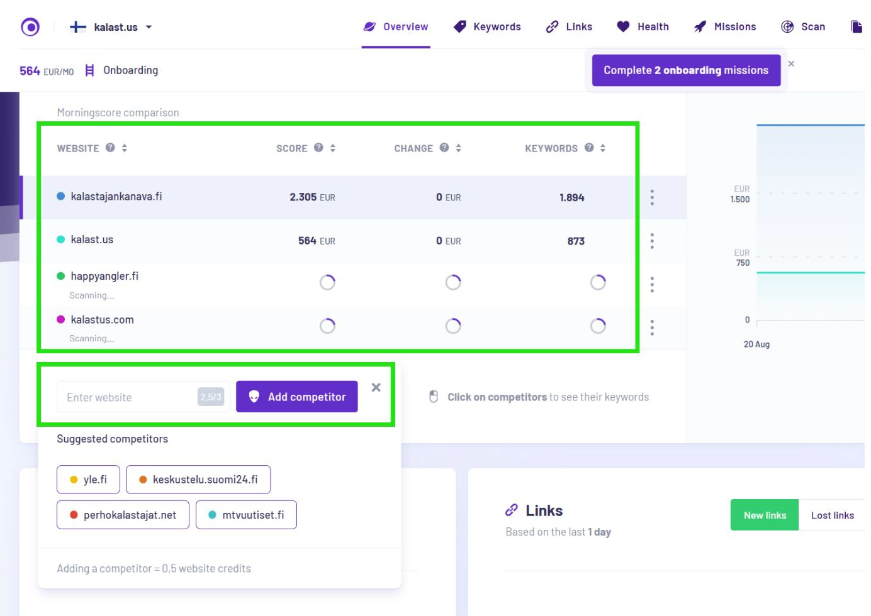Close the add competitor panel

pyautogui.click(x=376, y=387)
